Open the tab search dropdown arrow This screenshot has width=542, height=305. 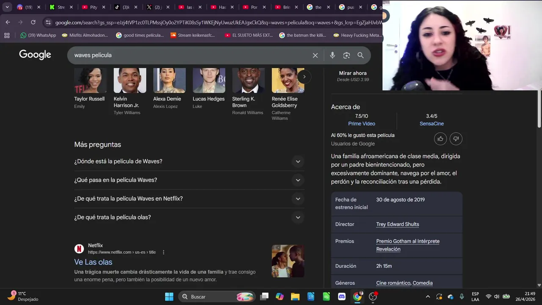tap(7, 7)
